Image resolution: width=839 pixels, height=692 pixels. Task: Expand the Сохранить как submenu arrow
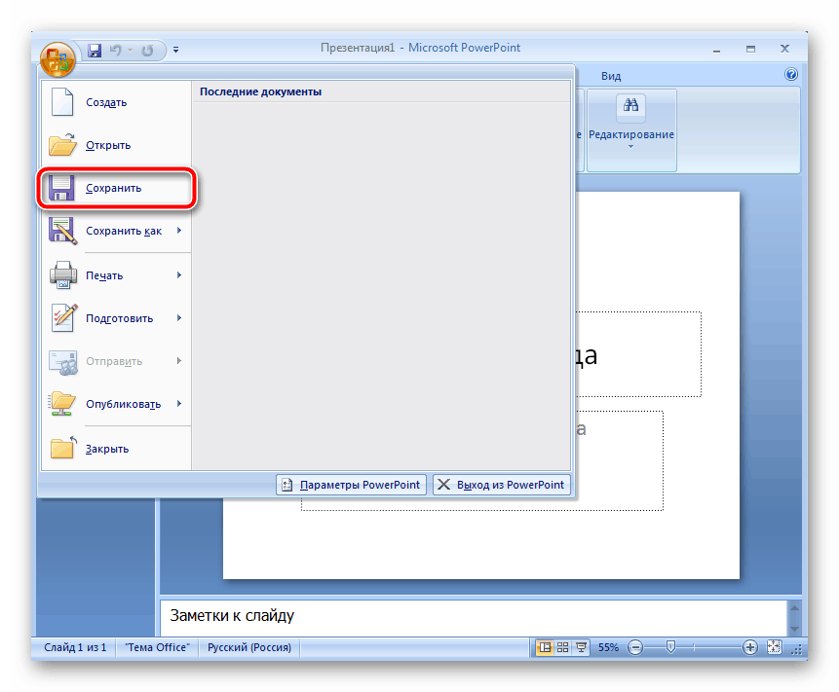click(179, 231)
